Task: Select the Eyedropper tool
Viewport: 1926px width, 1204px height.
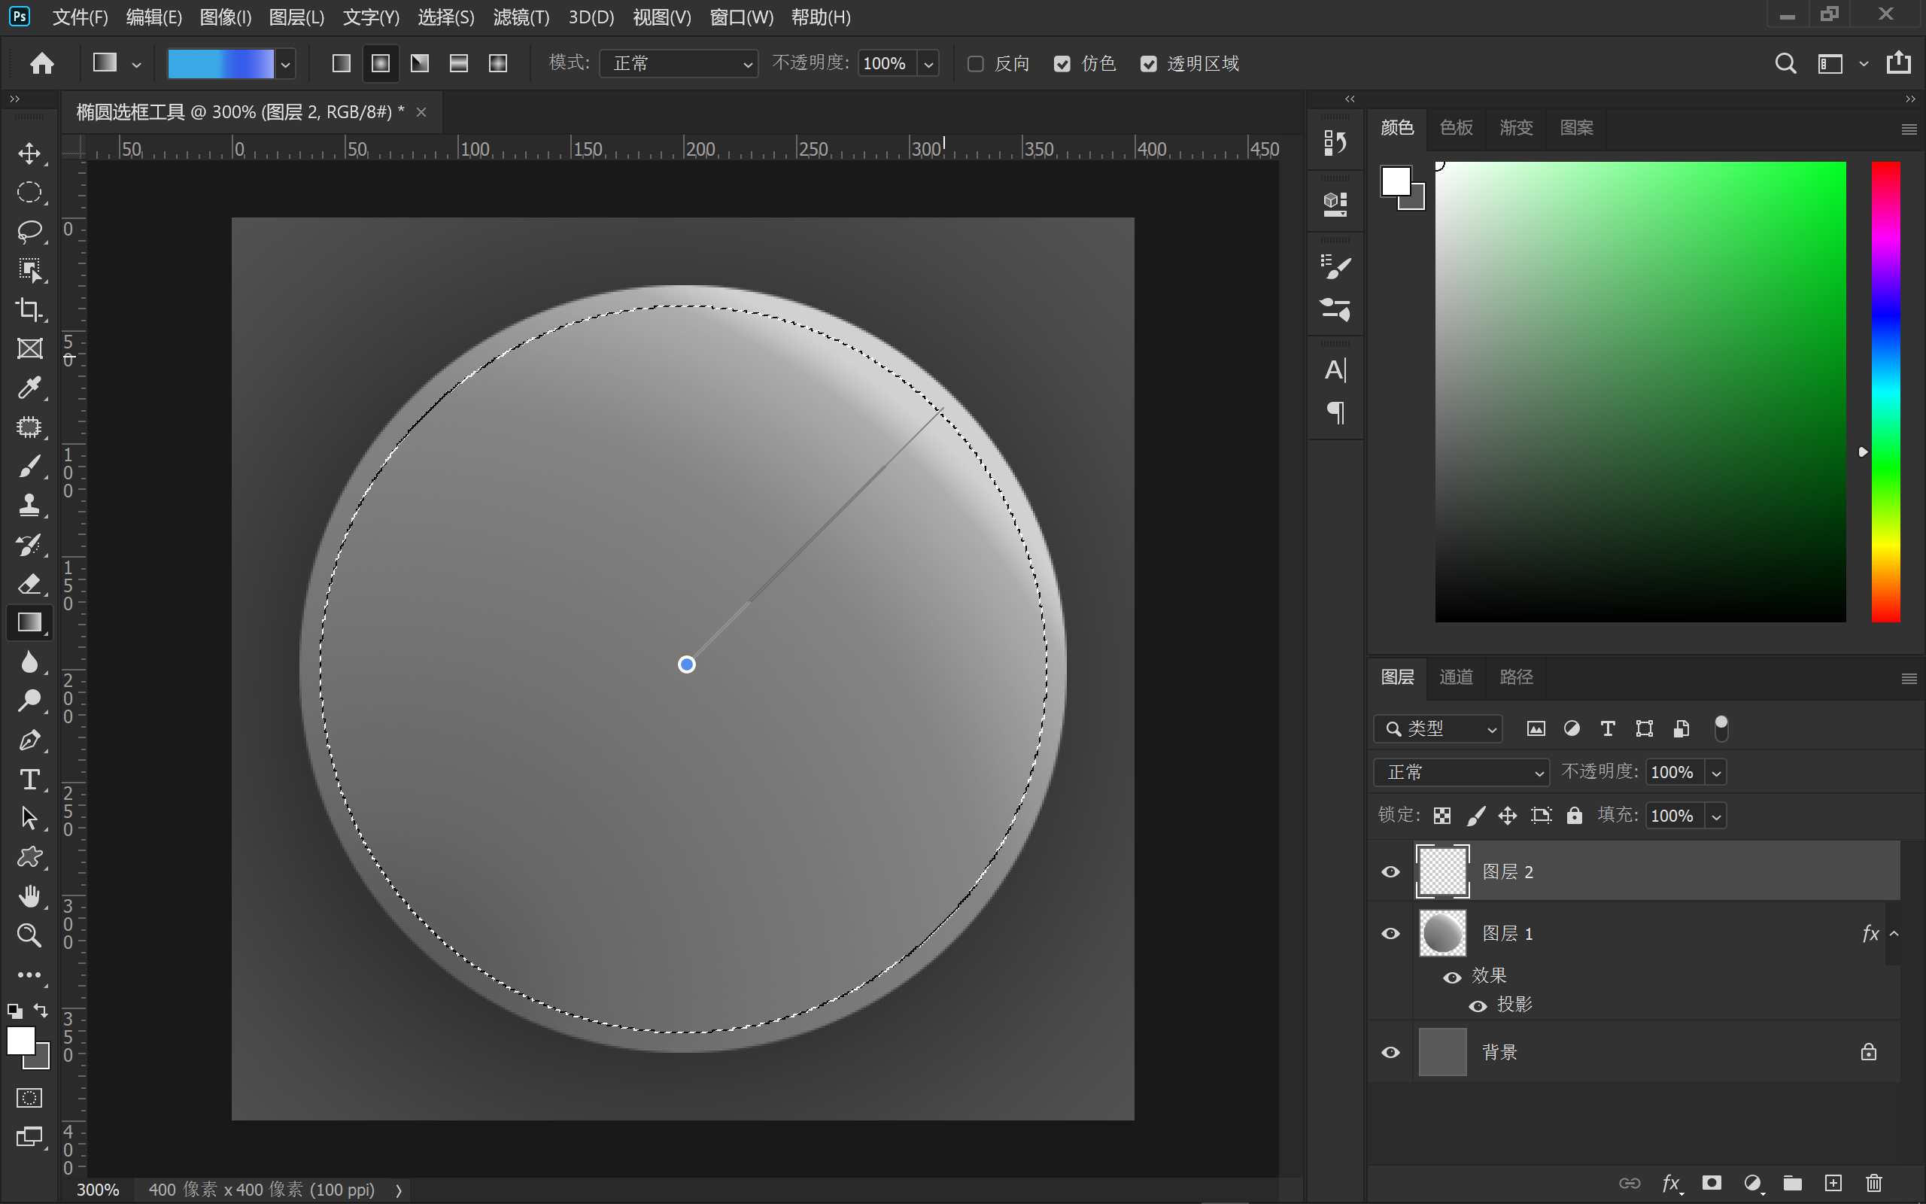Action: pos(29,388)
